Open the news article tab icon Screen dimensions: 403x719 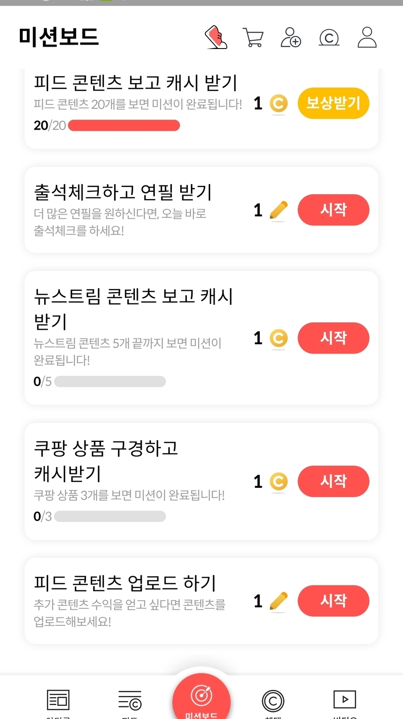tap(58, 700)
